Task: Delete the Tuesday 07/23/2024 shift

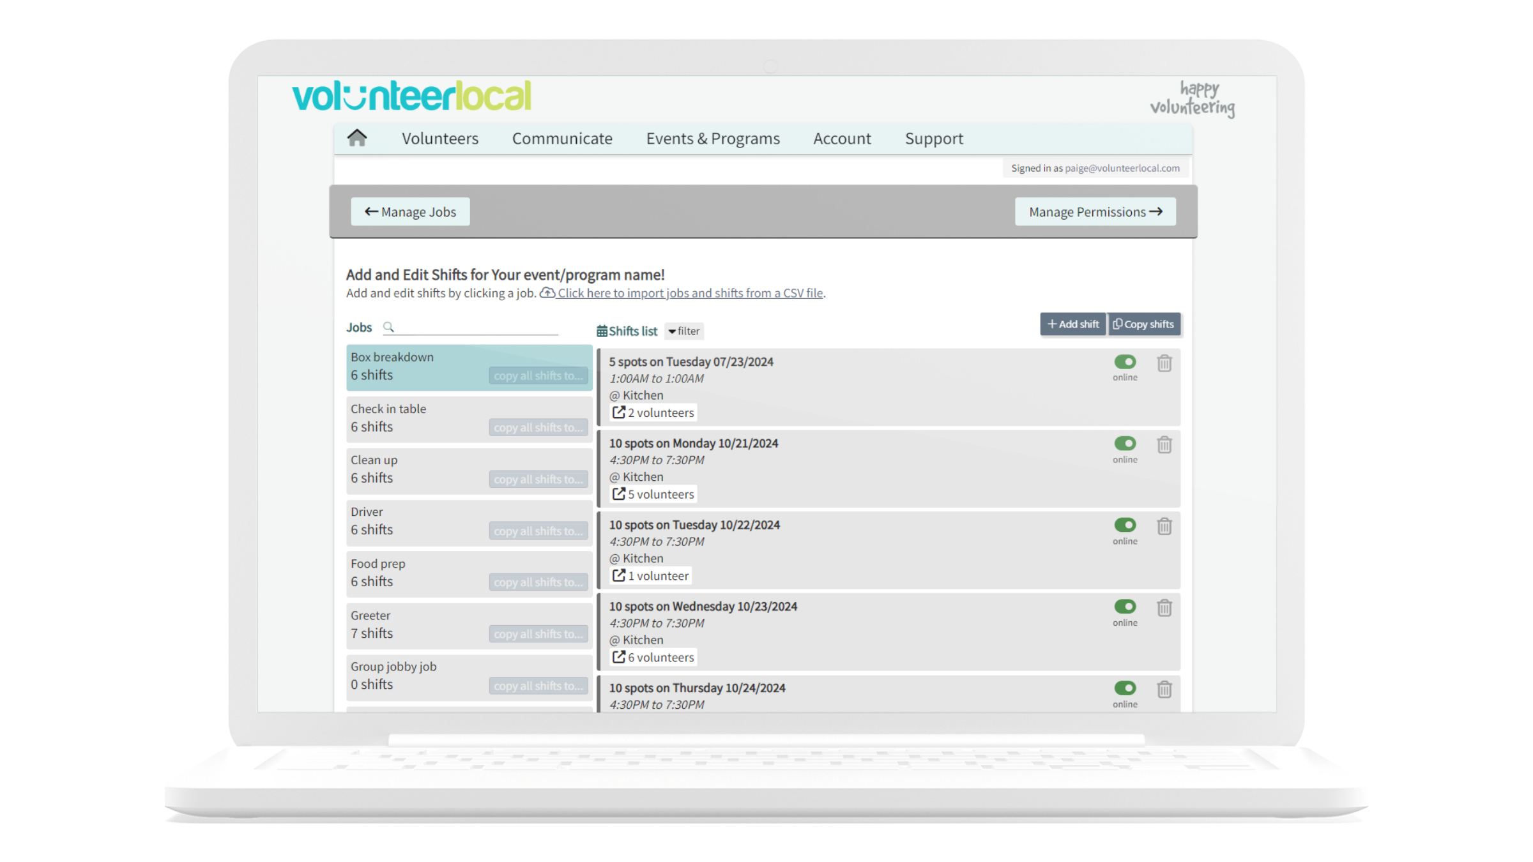Action: tap(1164, 363)
